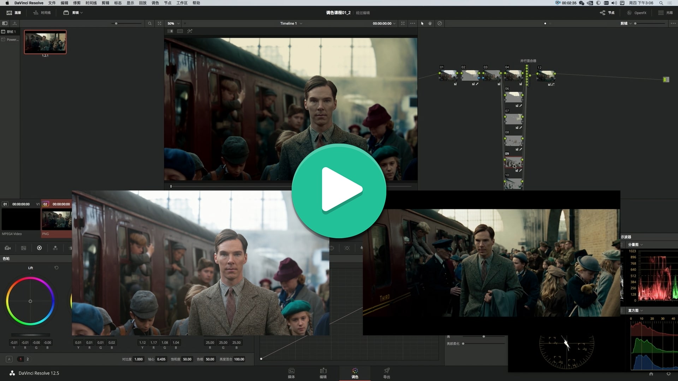Open the node editor Clips (剪辑) dropdown

[626, 23]
